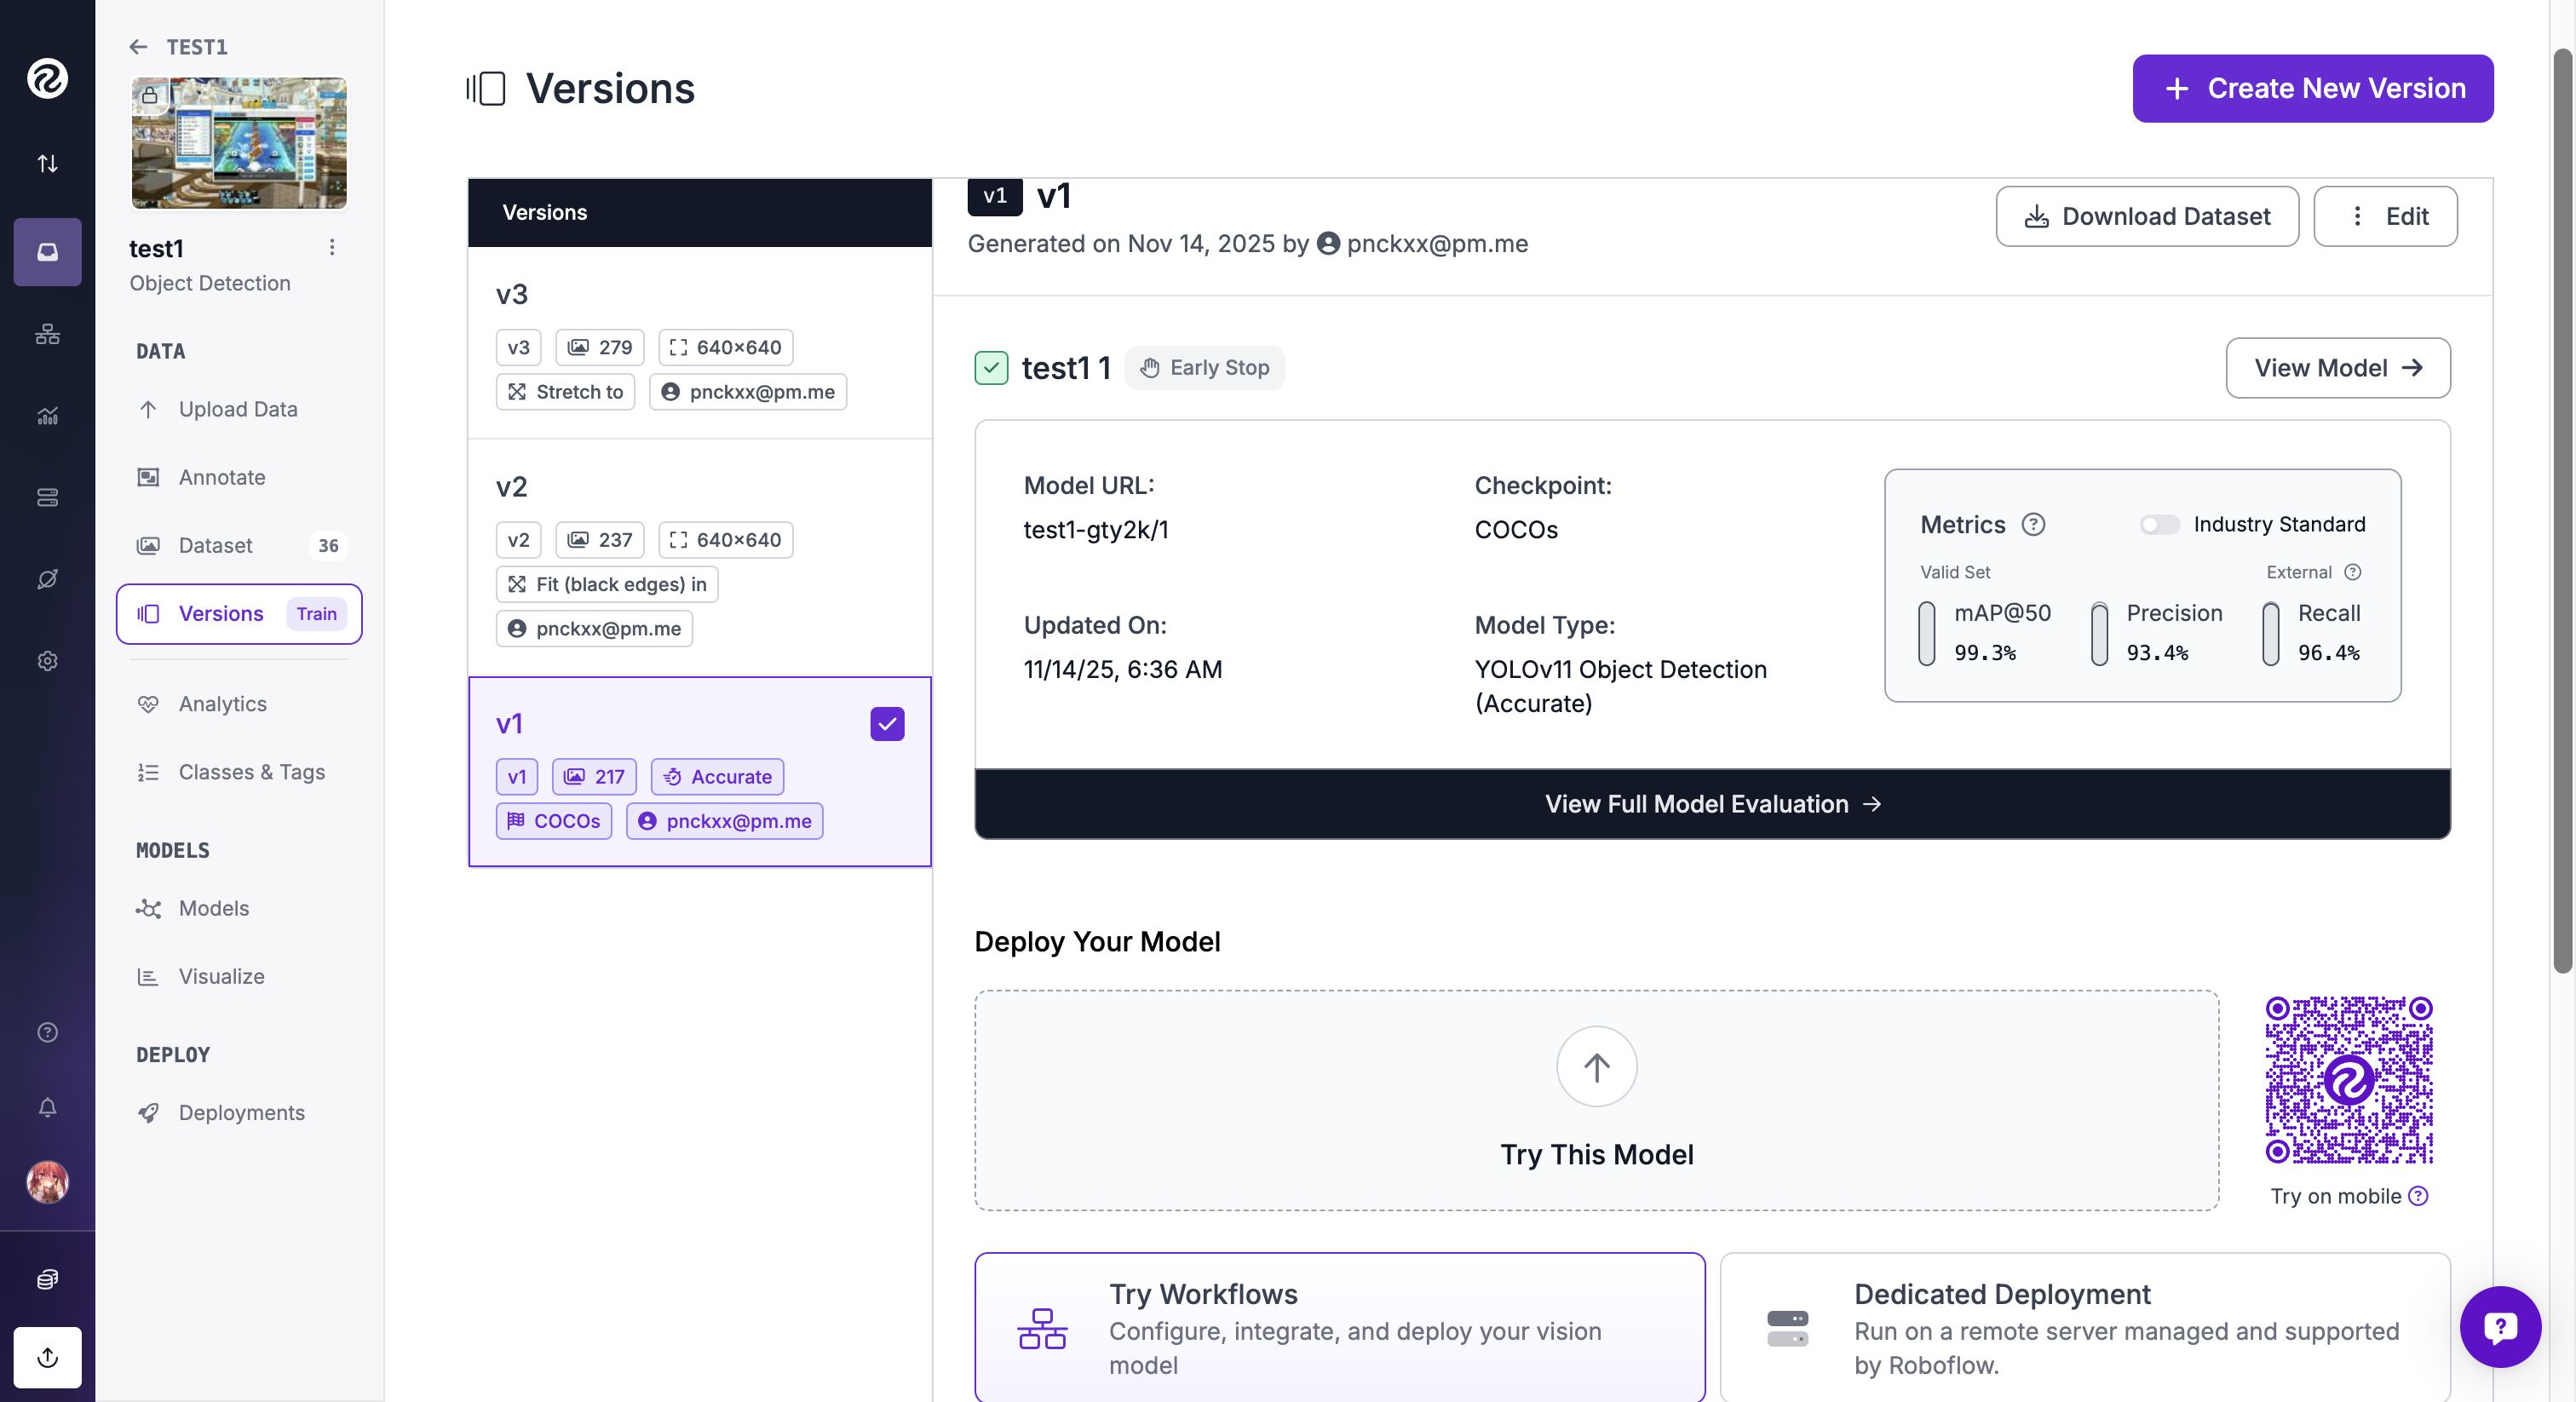Open the chat support bubble
2576x1402 pixels.
tap(2499, 1326)
